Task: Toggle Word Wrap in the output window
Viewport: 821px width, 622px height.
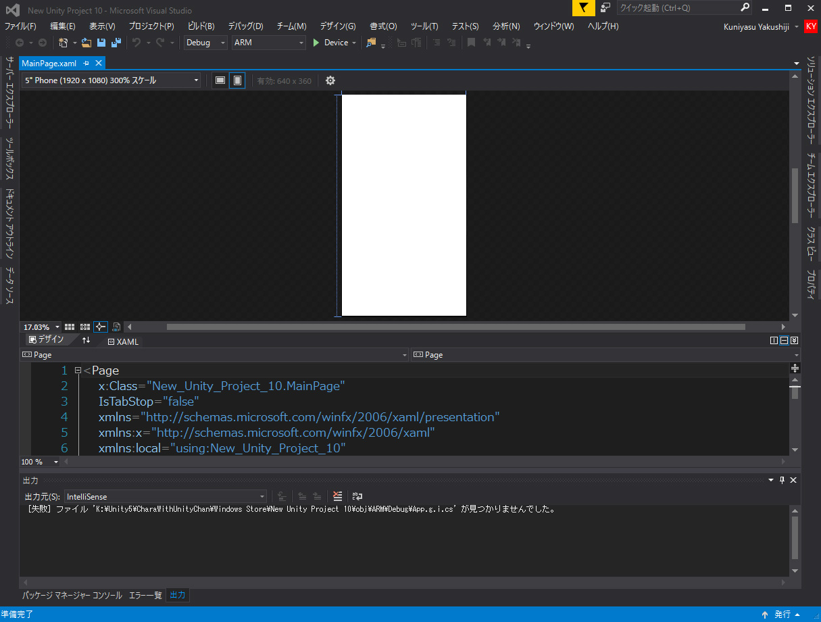Action: click(357, 496)
